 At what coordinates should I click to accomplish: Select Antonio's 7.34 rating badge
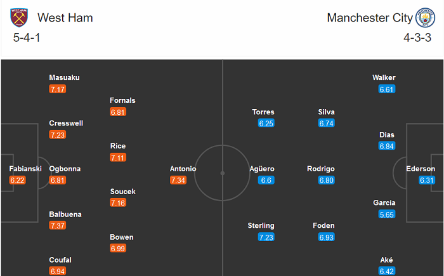[178, 181]
